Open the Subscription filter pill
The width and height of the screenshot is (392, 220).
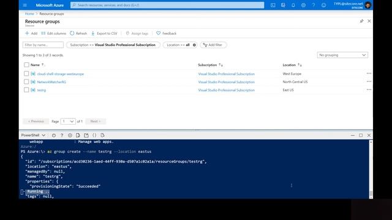pyautogui.click(x=113, y=45)
